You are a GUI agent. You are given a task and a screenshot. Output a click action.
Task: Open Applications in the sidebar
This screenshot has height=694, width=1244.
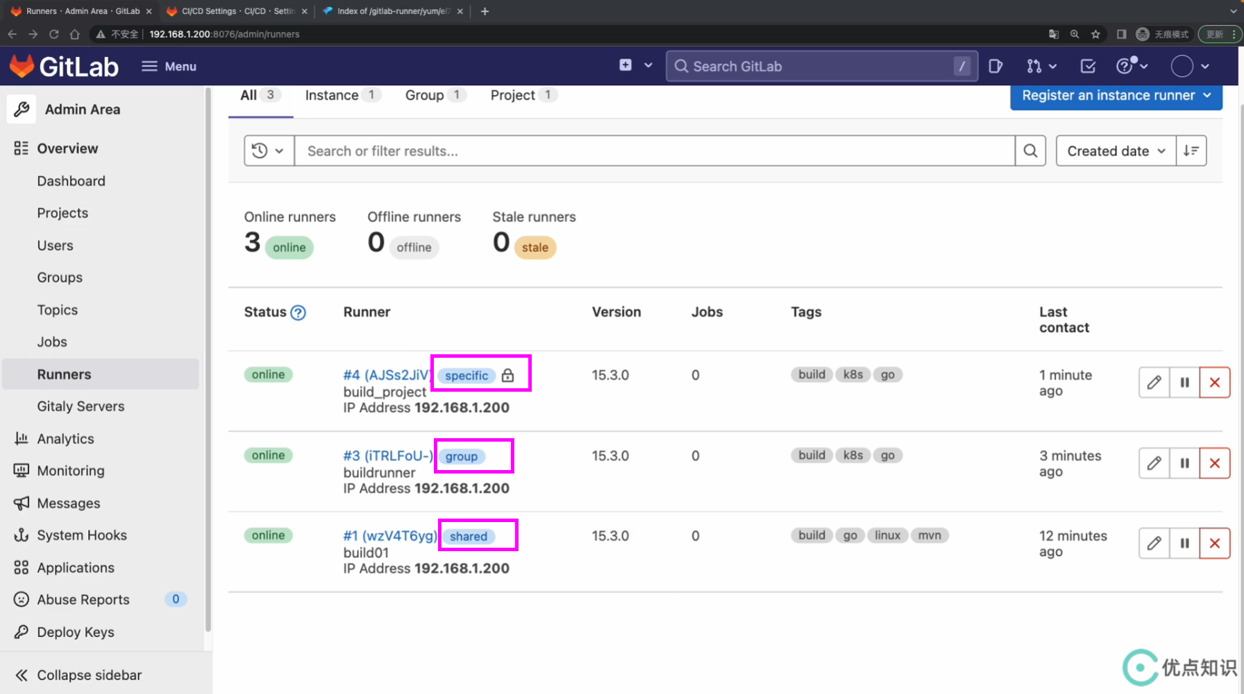76,568
